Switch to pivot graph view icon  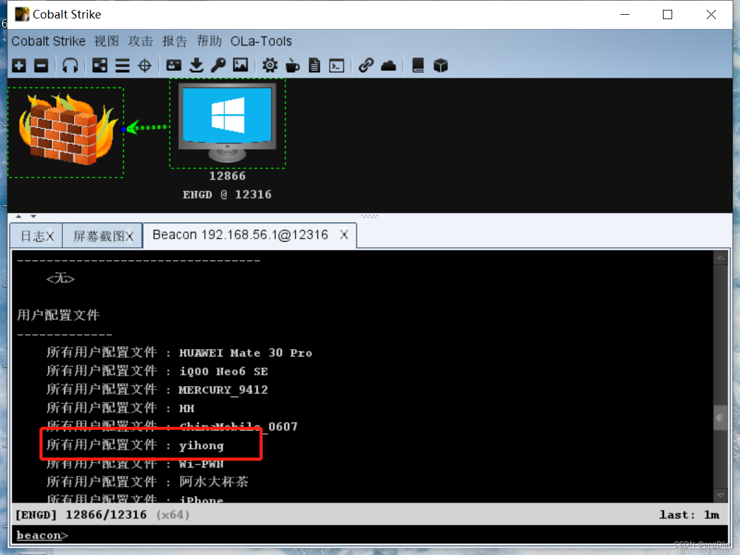(99, 65)
